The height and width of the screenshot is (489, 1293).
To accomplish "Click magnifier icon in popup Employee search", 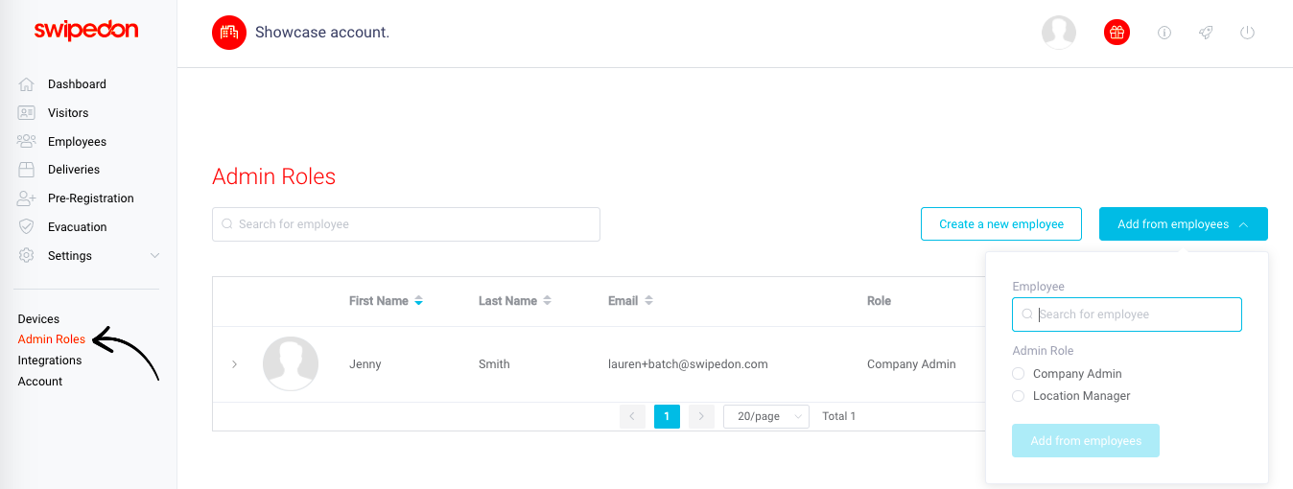I will [x=1027, y=314].
